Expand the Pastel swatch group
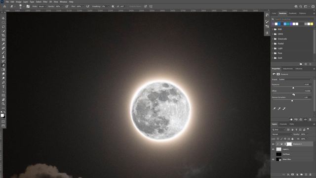The height and width of the screenshot is (178, 316). tap(273, 44)
